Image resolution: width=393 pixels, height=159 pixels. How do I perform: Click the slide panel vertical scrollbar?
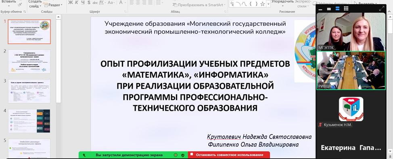[58, 61]
